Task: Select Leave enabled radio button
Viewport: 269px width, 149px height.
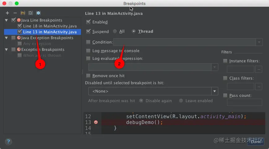Action: pyautogui.click(x=181, y=101)
